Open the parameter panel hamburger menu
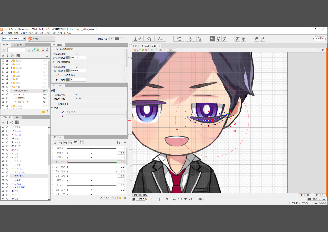Viewport: 328px width, 232px height. coord(125,142)
